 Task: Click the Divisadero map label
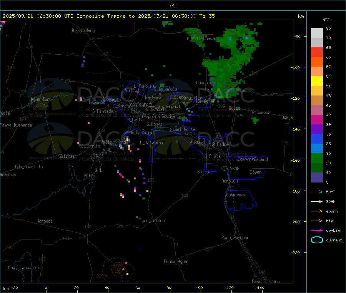(x=83, y=30)
